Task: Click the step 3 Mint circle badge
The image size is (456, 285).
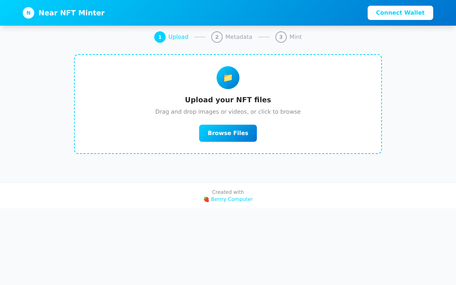Action: coord(281,37)
